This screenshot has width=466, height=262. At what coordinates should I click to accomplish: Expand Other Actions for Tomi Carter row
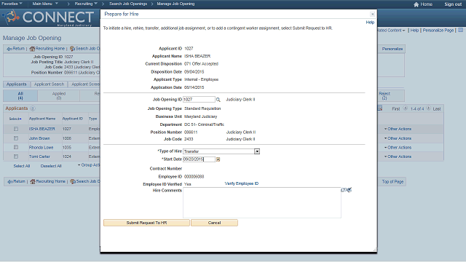[x=398, y=156]
